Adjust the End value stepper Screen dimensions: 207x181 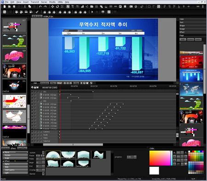[x=43, y=166]
